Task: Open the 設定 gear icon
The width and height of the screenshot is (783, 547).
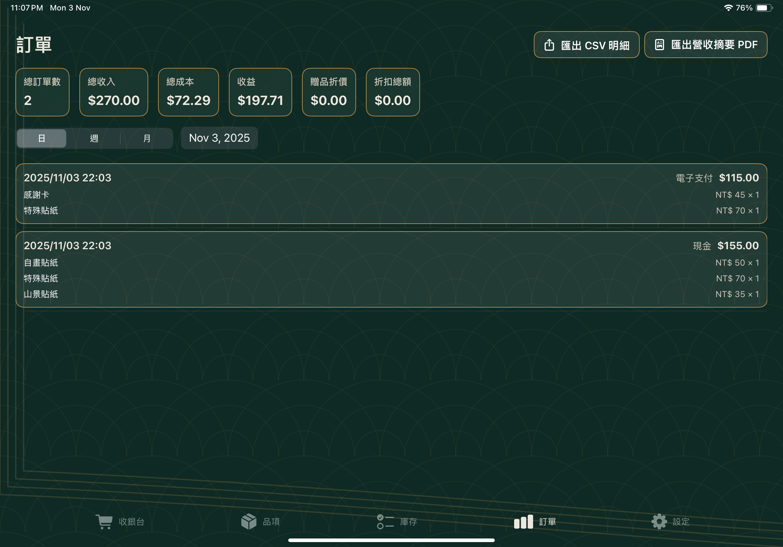Action: click(x=659, y=521)
